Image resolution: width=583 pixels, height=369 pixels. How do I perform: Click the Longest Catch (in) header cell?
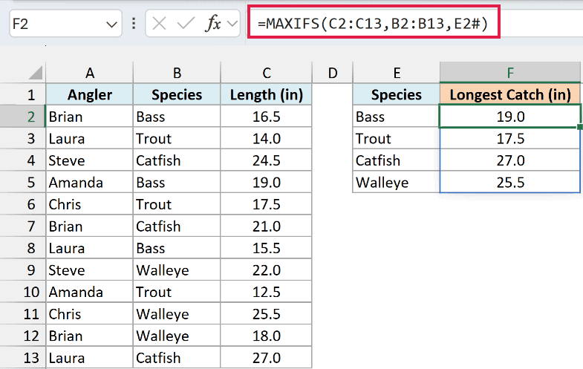[x=510, y=94]
